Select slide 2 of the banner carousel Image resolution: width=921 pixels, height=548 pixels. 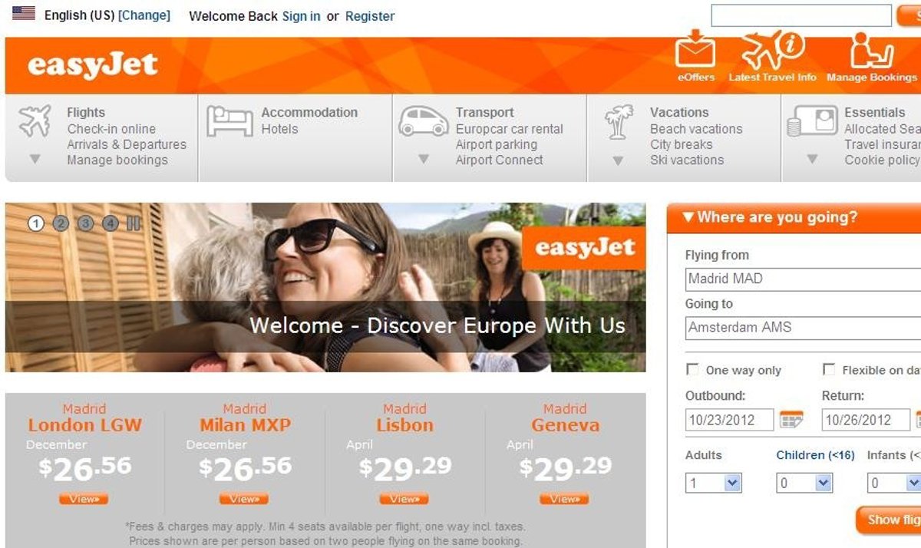tap(61, 223)
